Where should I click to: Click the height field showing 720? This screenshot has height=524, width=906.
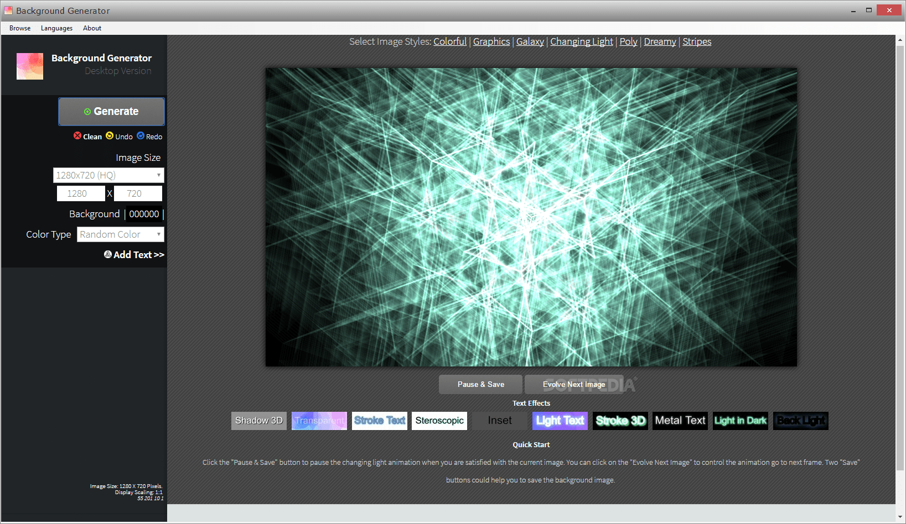pyautogui.click(x=138, y=193)
